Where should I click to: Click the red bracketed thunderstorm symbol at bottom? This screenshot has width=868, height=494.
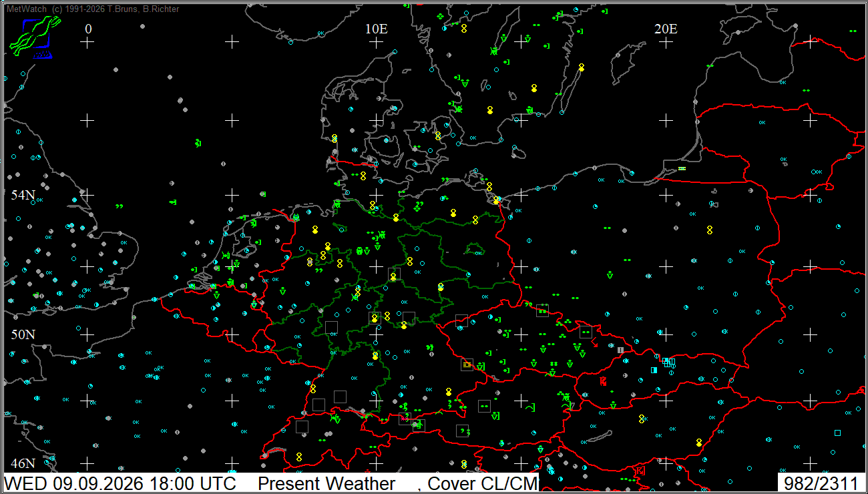pos(640,471)
